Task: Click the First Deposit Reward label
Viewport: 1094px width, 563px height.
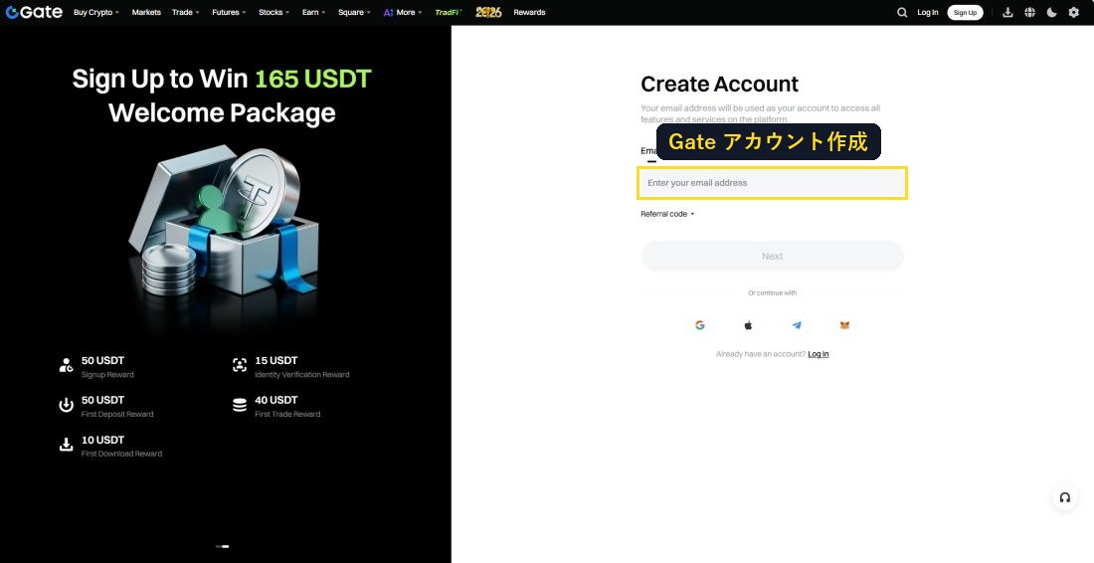Action: [117, 415]
